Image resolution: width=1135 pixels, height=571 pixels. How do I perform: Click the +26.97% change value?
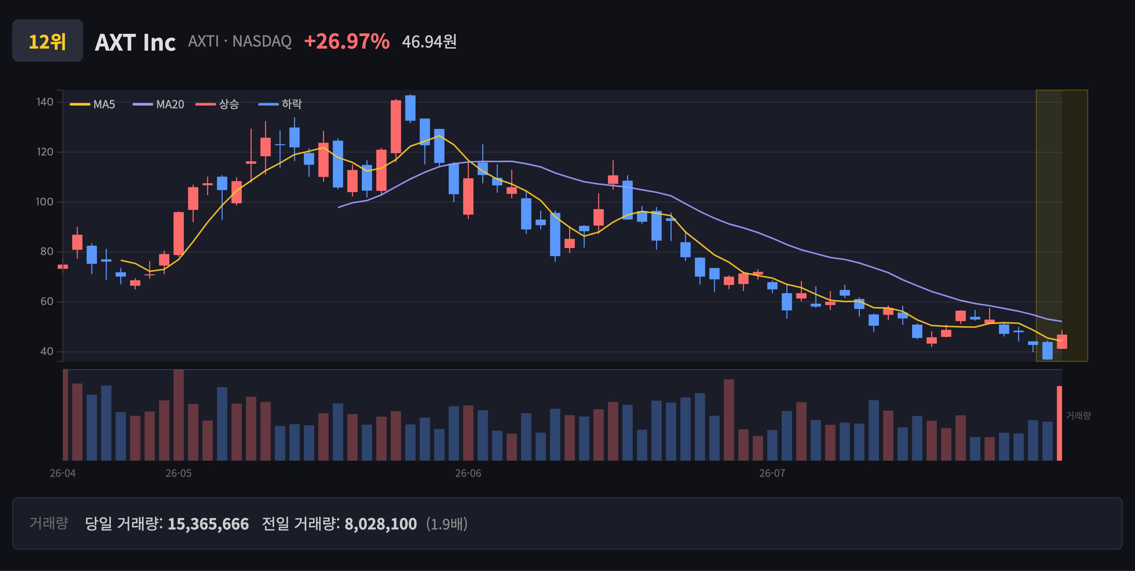tap(347, 42)
